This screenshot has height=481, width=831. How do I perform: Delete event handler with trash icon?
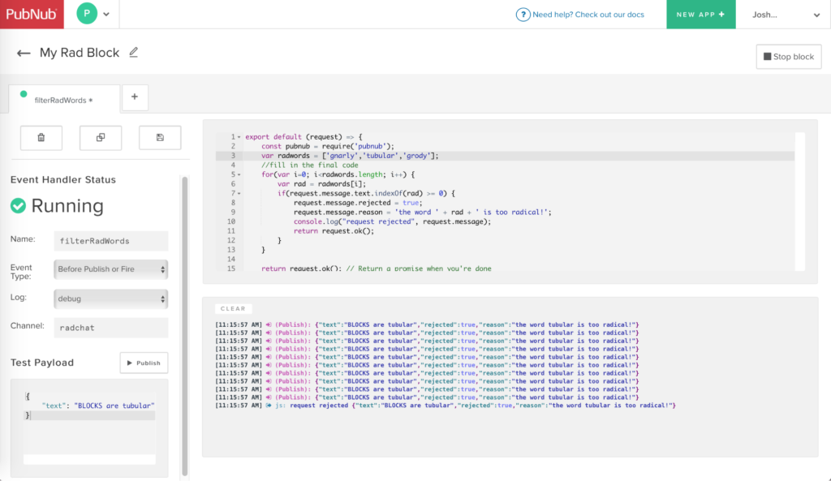(41, 138)
